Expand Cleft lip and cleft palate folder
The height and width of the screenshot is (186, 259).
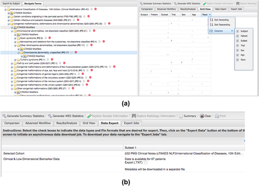pos(12,64)
